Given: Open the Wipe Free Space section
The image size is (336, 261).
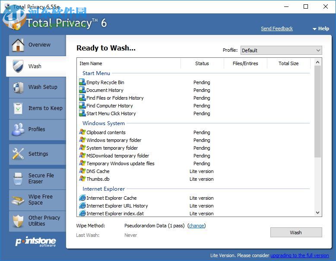Looking at the screenshot, I should (x=38, y=200).
